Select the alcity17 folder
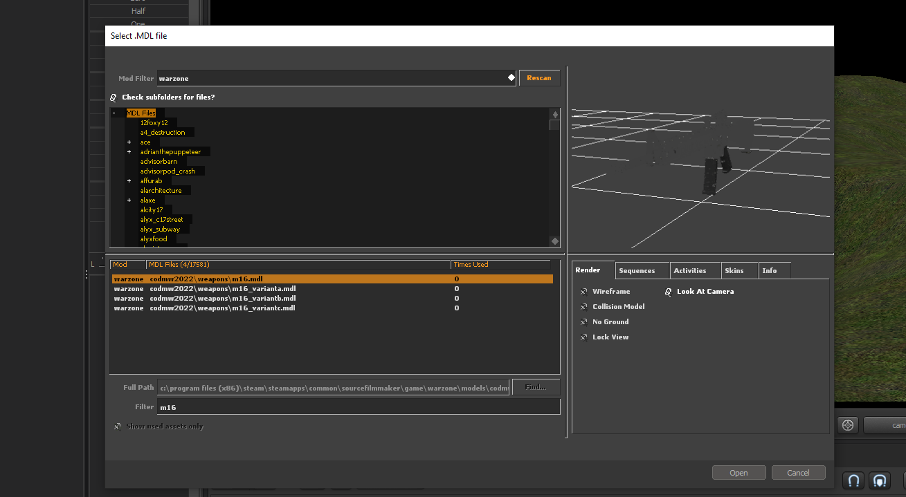Image resolution: width=906 pixels, height=497 pixels. [152, 209]
